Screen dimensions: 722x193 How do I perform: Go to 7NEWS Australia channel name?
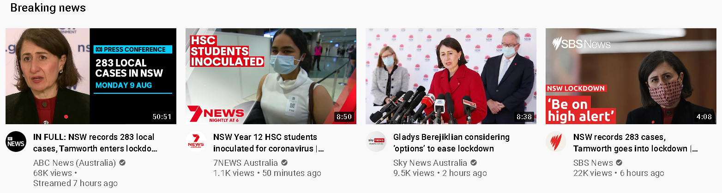pos(246,163)
